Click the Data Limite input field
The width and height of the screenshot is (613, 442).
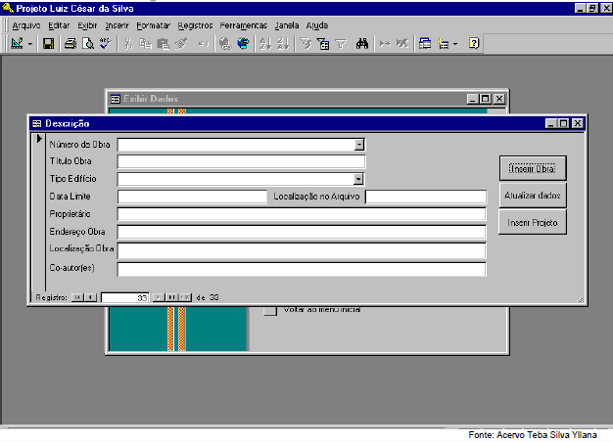click(192, 197)
